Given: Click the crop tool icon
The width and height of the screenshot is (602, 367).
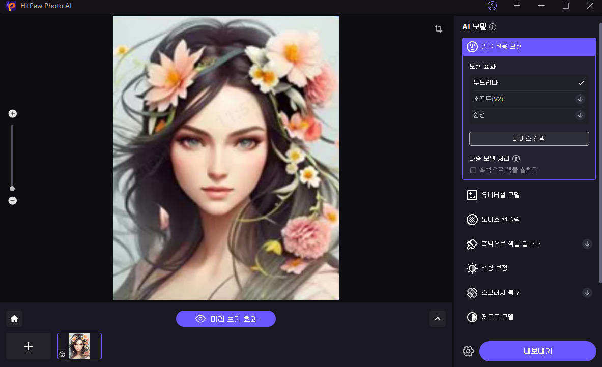Looking at the screenshot, I should coord(438,29).
